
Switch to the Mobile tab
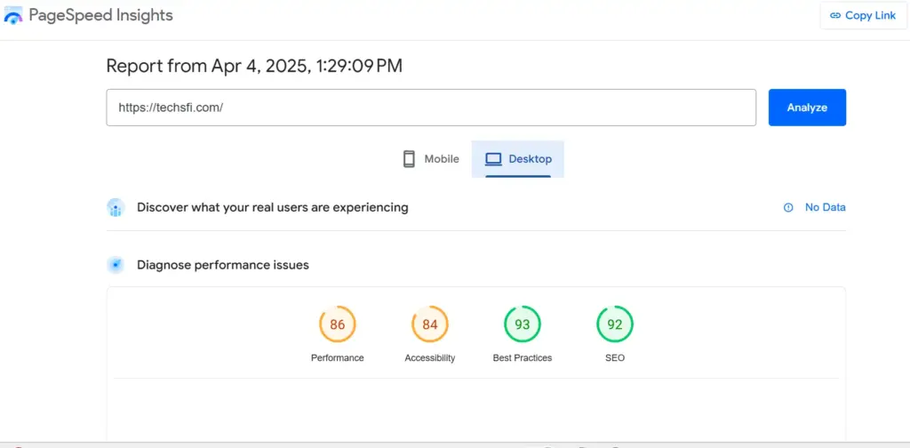coord(431,159)
